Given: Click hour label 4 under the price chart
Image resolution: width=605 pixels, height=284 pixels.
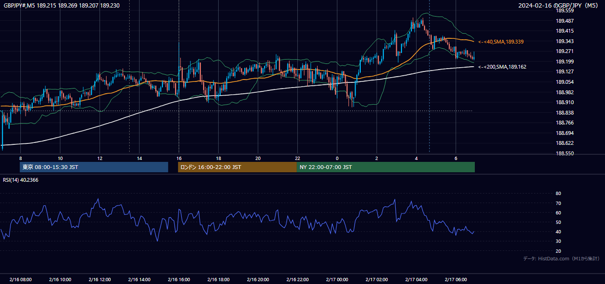Looking at the screenshot, I should [x=416, y=158].
